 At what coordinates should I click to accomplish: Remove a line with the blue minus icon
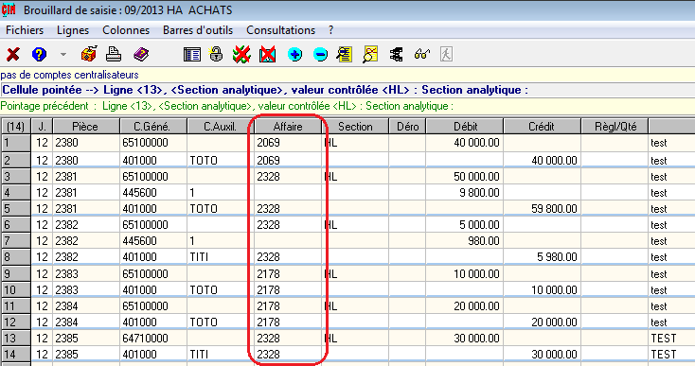(320, 55)
